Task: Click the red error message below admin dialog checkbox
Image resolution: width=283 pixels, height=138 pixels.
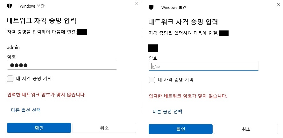Action: point(46,95)
